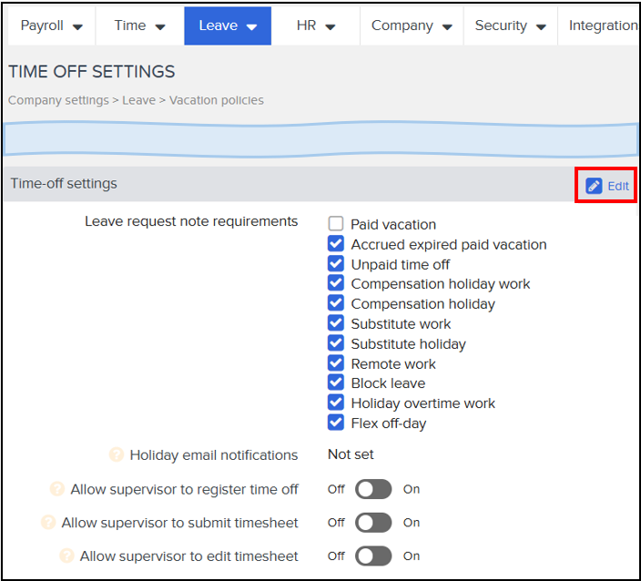Click the TIME OFF SETTINGS page title

92,72
